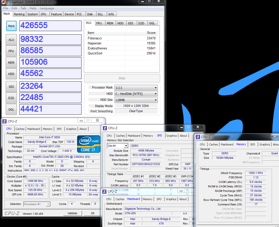Viewport: 279px width, 227px height.
Task: Open Graphics tab in the Mainboard CPU-Z window
Action: 171,199
